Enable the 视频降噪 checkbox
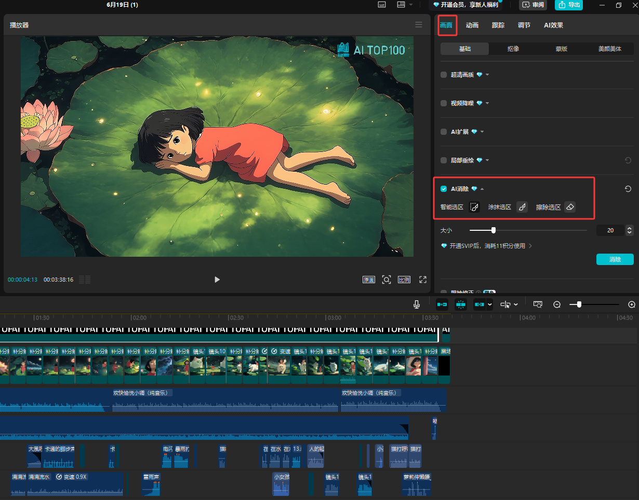Viewport: 639px width, 500px height. [444, 103]
